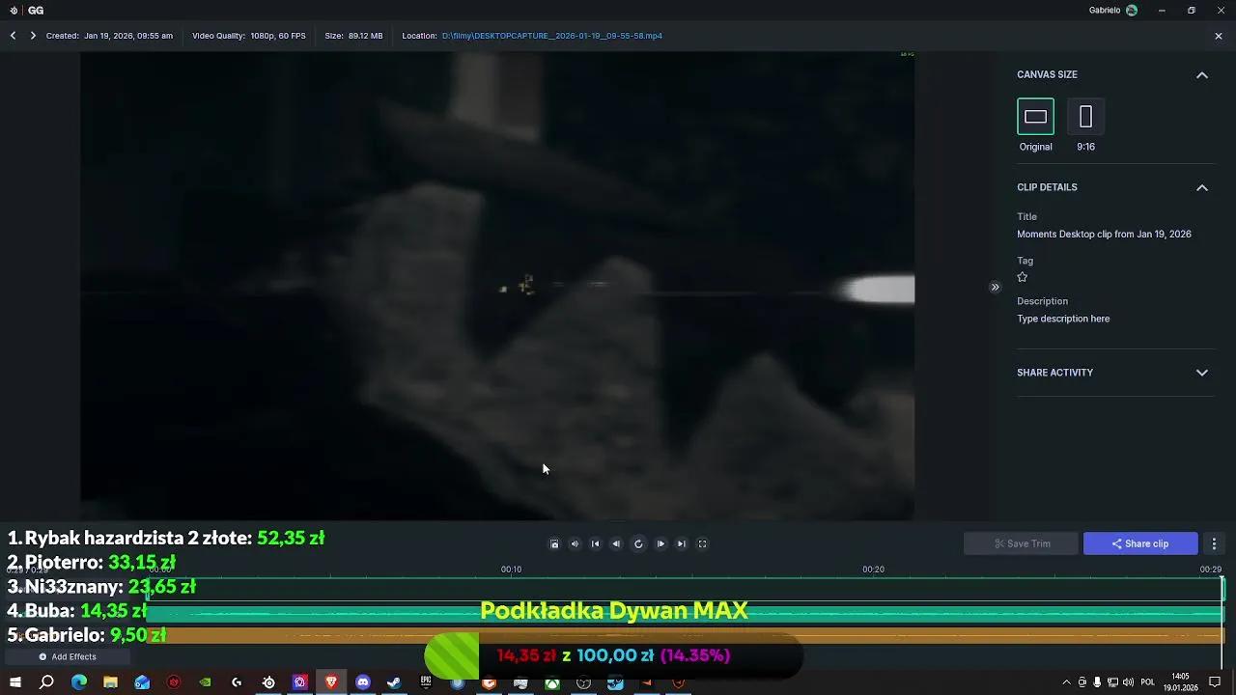This screenshot has height=695, width=1236.
Task: Collapse the sidebar with the double-arrow toggle
Action: (995, 287)
